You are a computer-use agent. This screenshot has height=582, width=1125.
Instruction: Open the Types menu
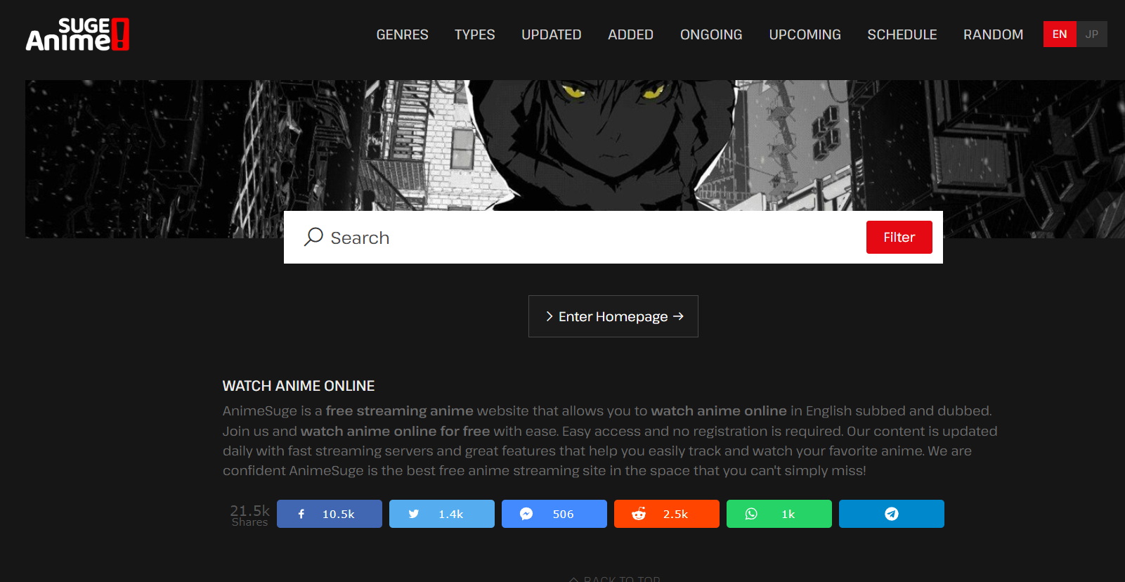pos(474,34)
